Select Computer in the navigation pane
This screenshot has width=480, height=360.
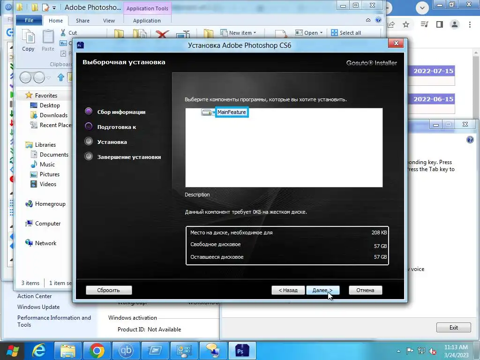(48, 224)
